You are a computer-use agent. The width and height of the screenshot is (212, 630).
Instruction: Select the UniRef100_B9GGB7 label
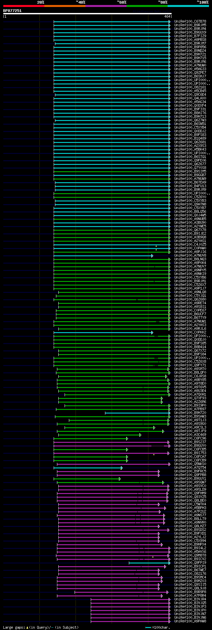[x=190, y=175]
